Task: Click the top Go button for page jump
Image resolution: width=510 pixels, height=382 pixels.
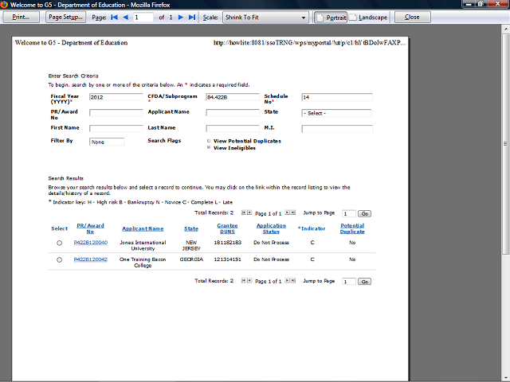Action: click(x=365, y=214)
